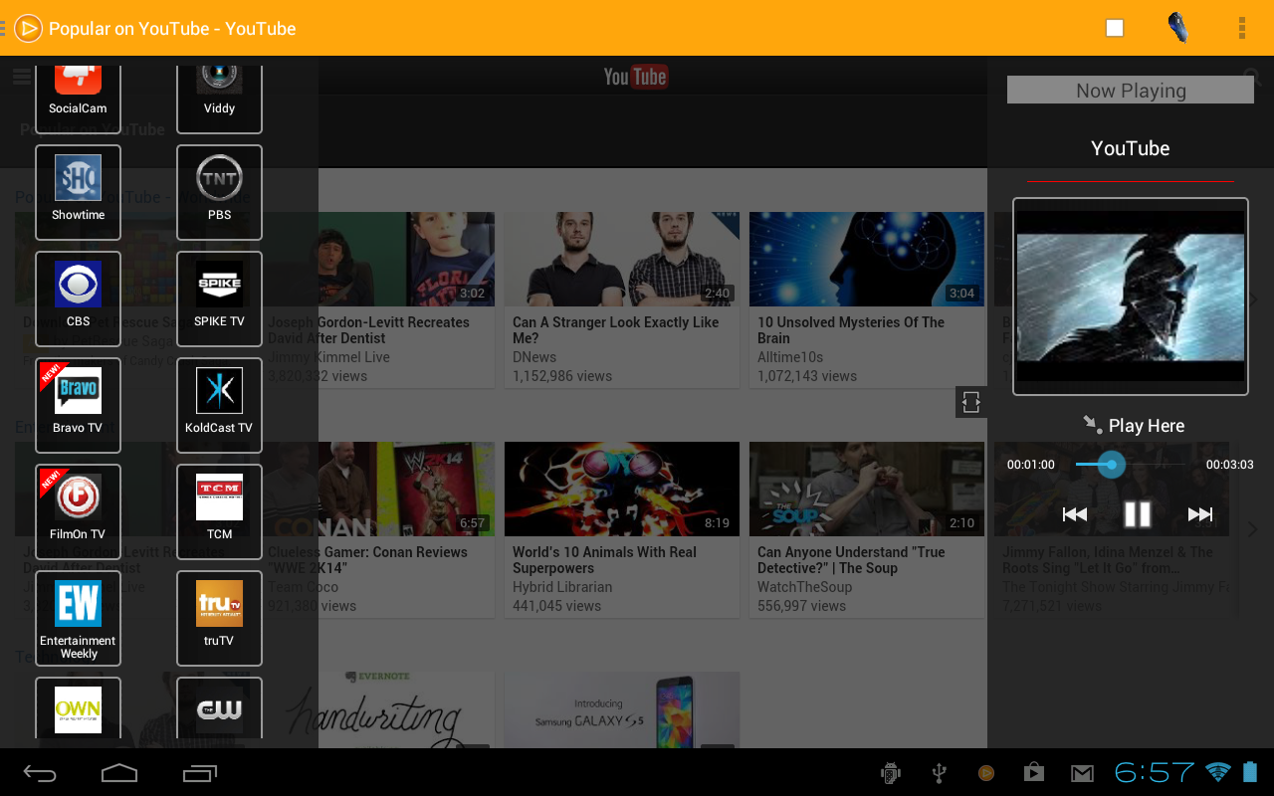Screen dimensions: 1274x796
Task: Toggle fullscreen with the expand icon
Action: [971, 401]
